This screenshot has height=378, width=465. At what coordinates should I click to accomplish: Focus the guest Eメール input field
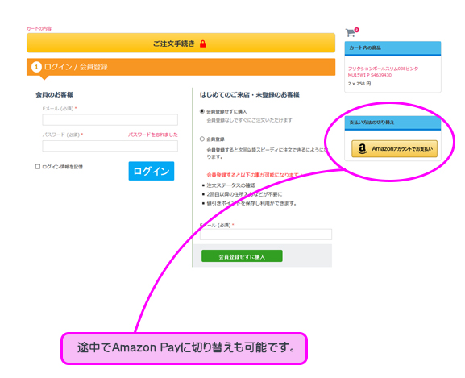(266, 235)
